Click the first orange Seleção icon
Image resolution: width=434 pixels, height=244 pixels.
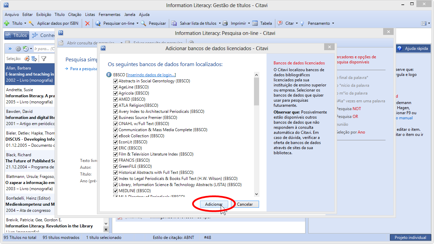27,59
